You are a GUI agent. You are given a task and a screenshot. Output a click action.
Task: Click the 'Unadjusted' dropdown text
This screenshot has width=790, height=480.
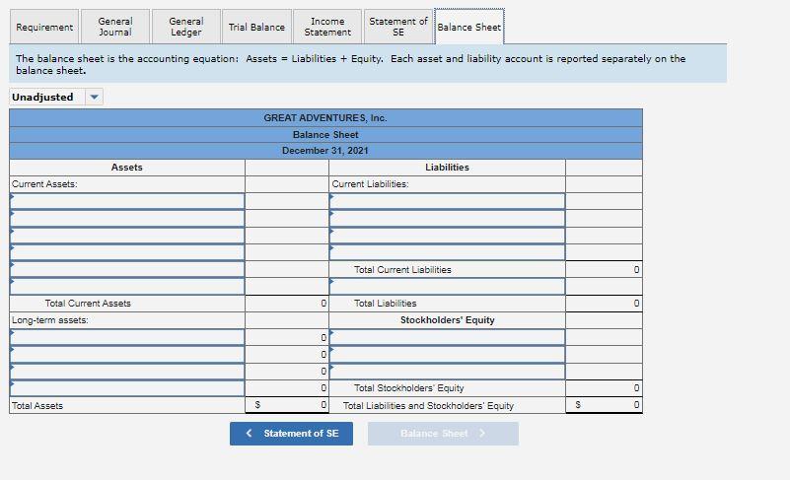click(x=42, y=97)
